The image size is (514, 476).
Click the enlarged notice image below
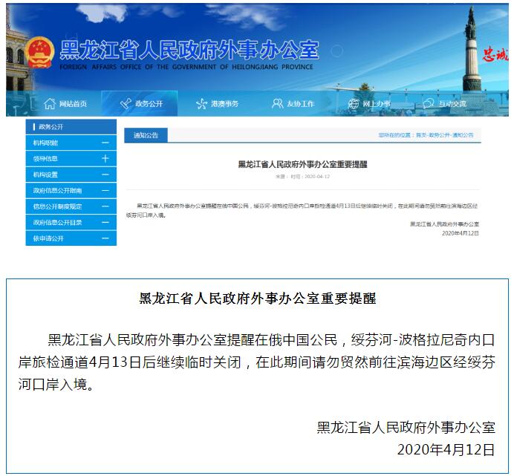(257, 376)
